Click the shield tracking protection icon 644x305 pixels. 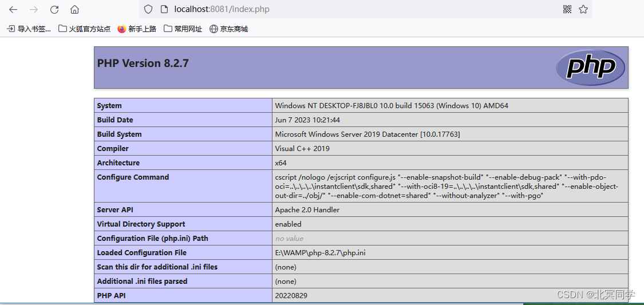coord(148,9)
